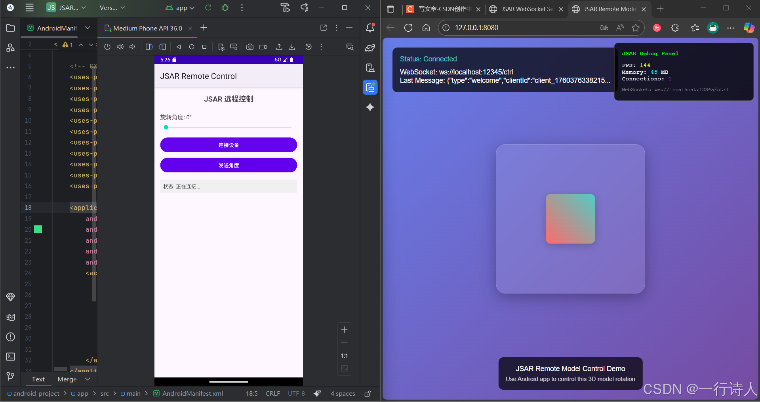The image size is (760, 402).
Task: Click the emulator upload arrow icon
Action: (x=279, y=47)
